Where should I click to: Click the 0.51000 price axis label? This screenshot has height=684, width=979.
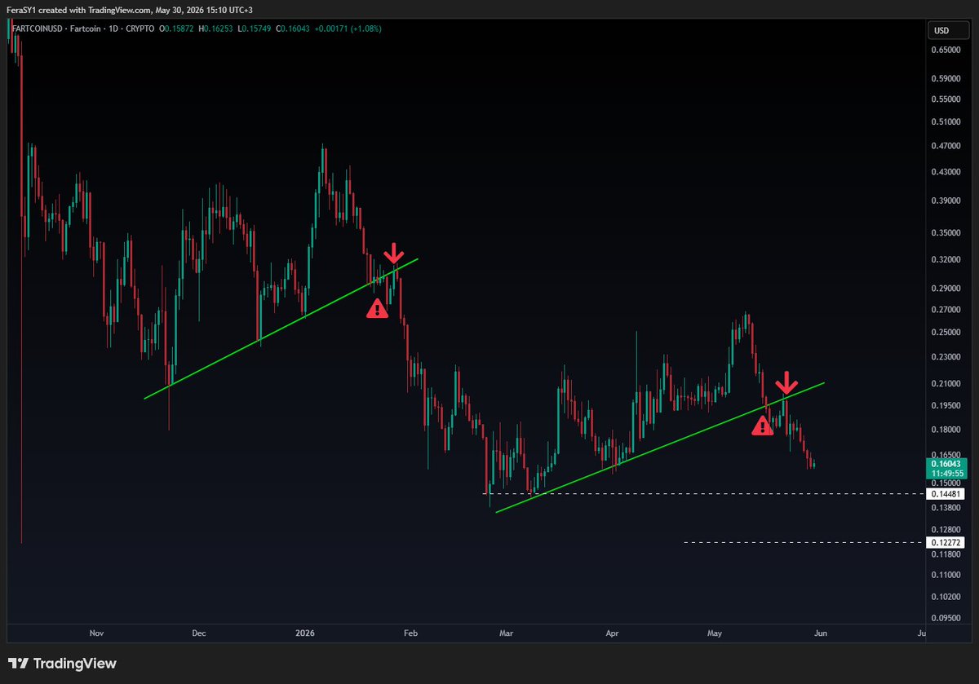tap(946, 122)
